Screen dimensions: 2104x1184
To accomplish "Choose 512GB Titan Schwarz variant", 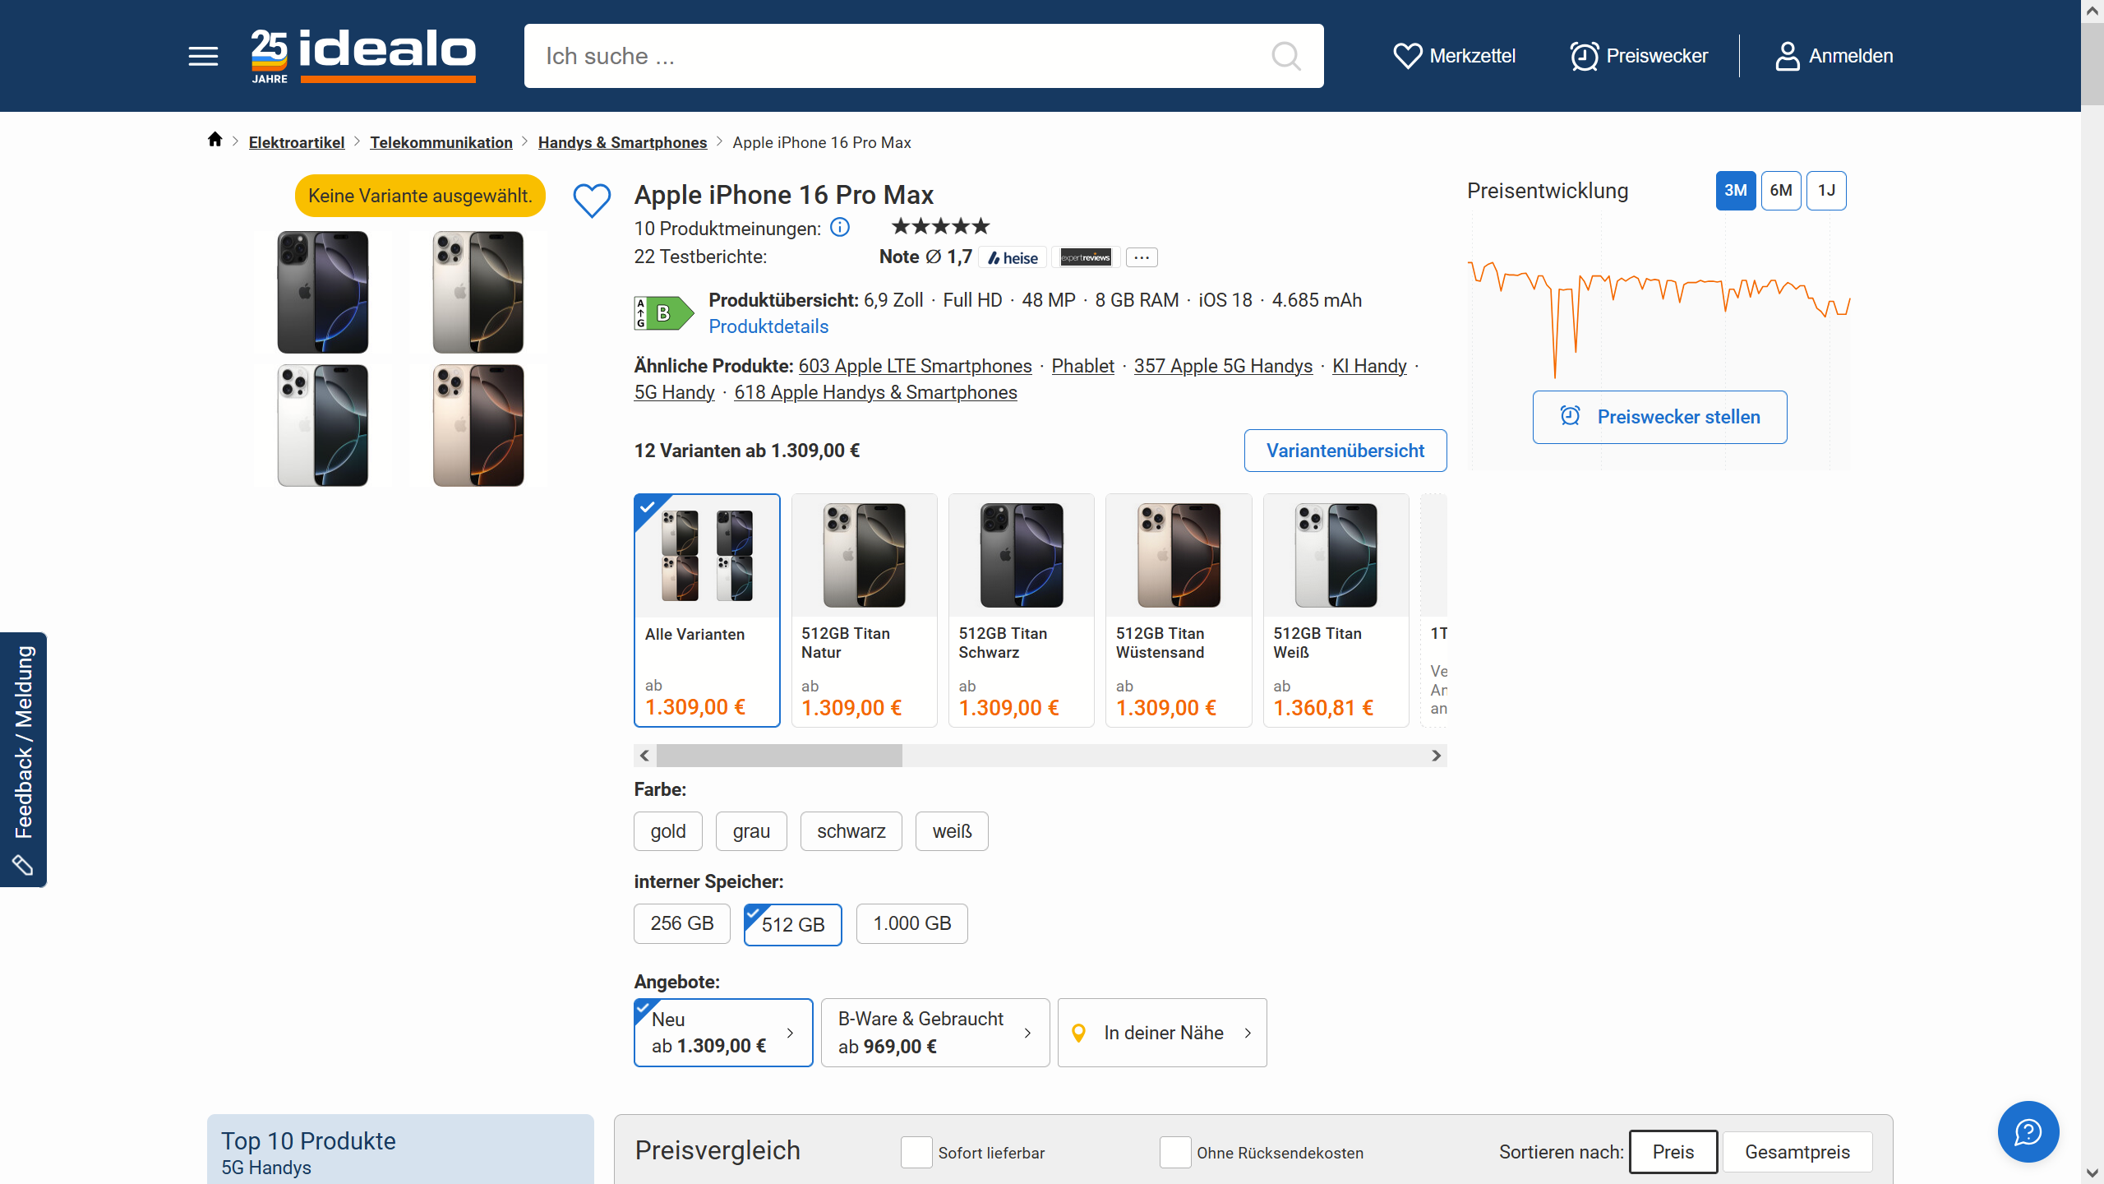I will coord(1021,610).
